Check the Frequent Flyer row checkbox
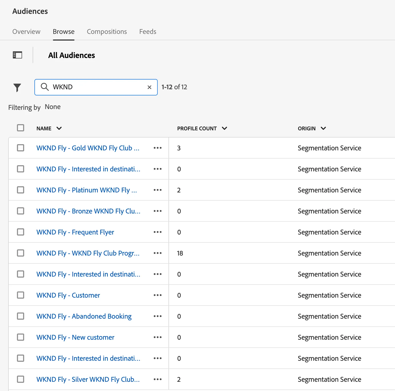 click(x=21, y=232)
